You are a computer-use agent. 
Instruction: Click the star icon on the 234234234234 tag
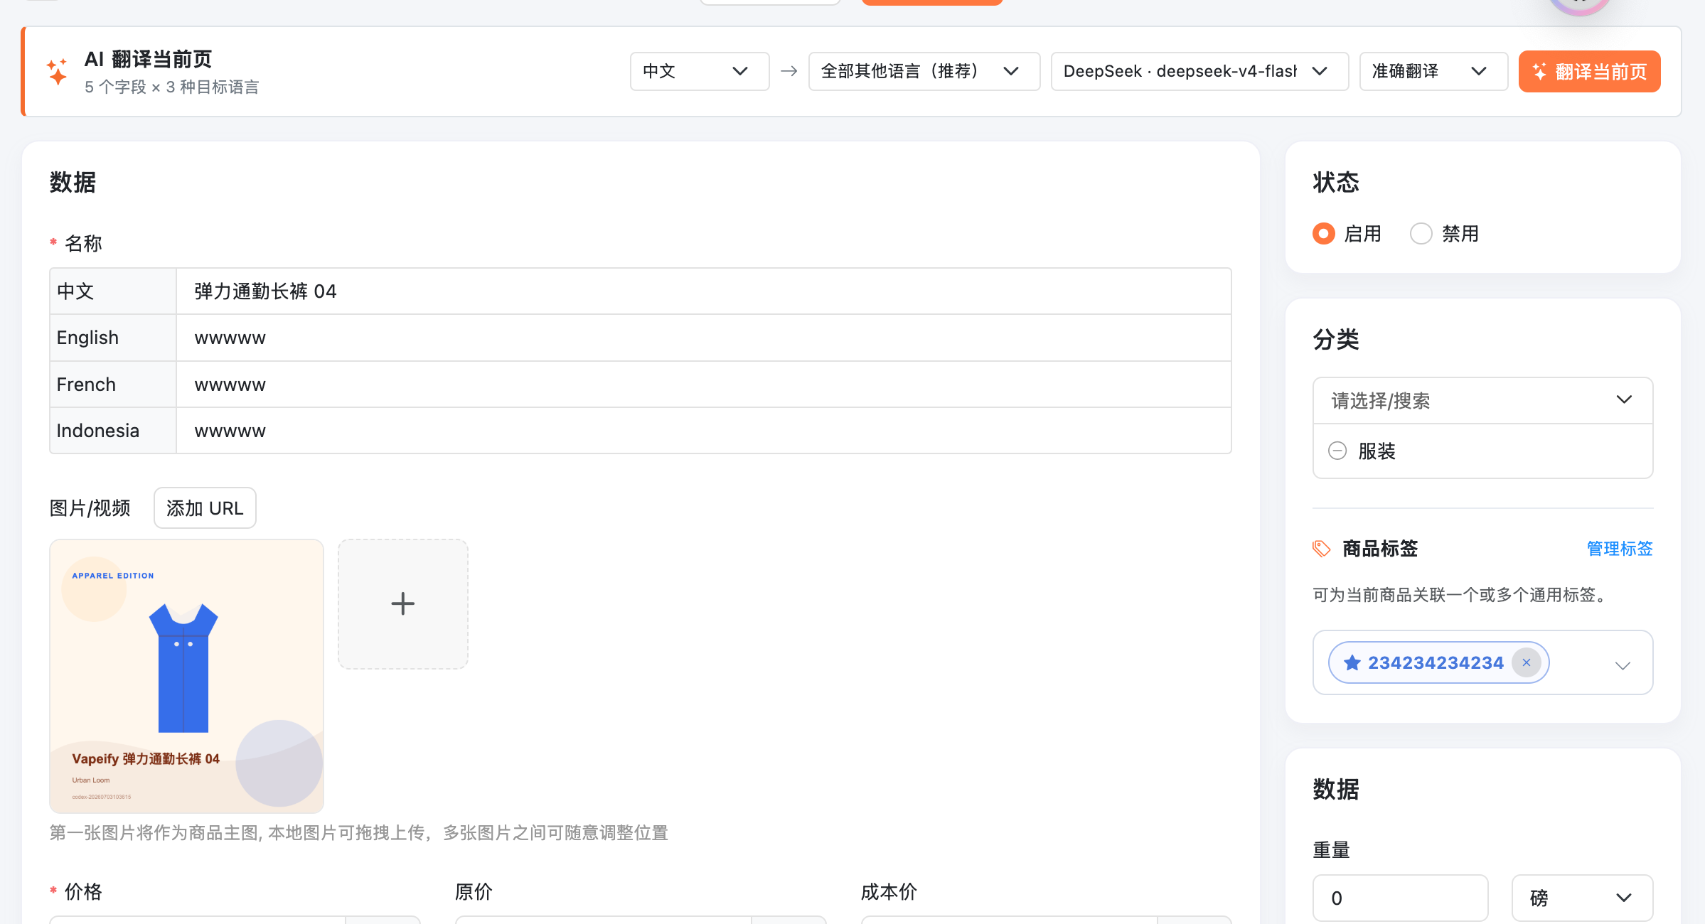[1352, 663]
